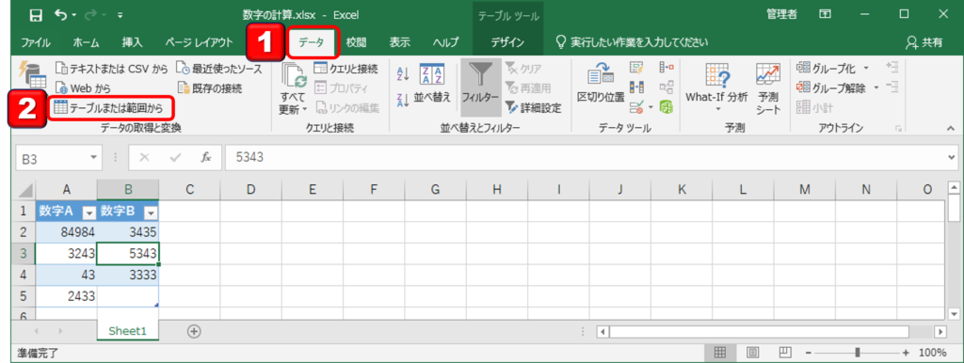Click the Select All corner triangle
The image size is (964, 363).
[25, 190]
